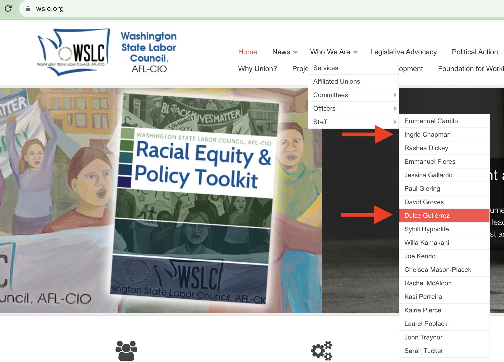
Task: Expand the Who We Are dropdown arrow
Action: (x=355, y=53)
